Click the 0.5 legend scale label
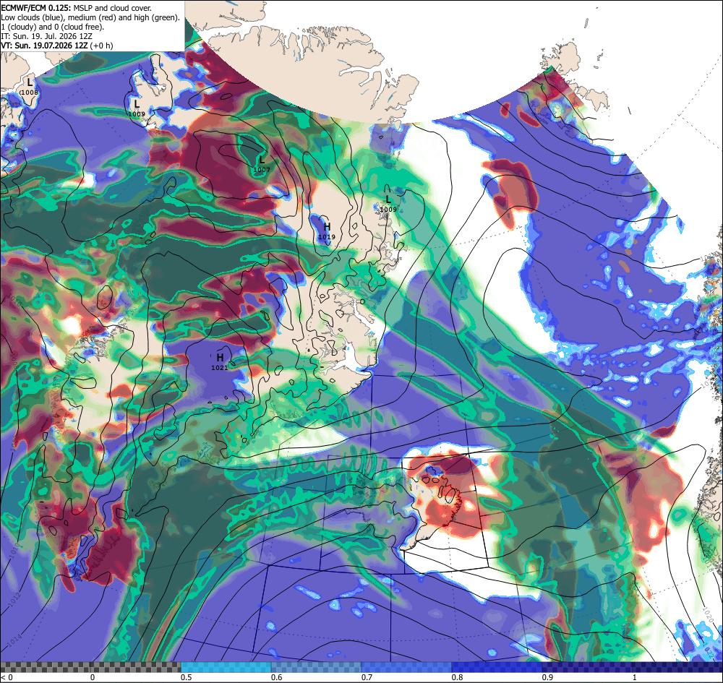Viewport: 723px width, 683px height. pyautogui.click(x=187, y=677)
